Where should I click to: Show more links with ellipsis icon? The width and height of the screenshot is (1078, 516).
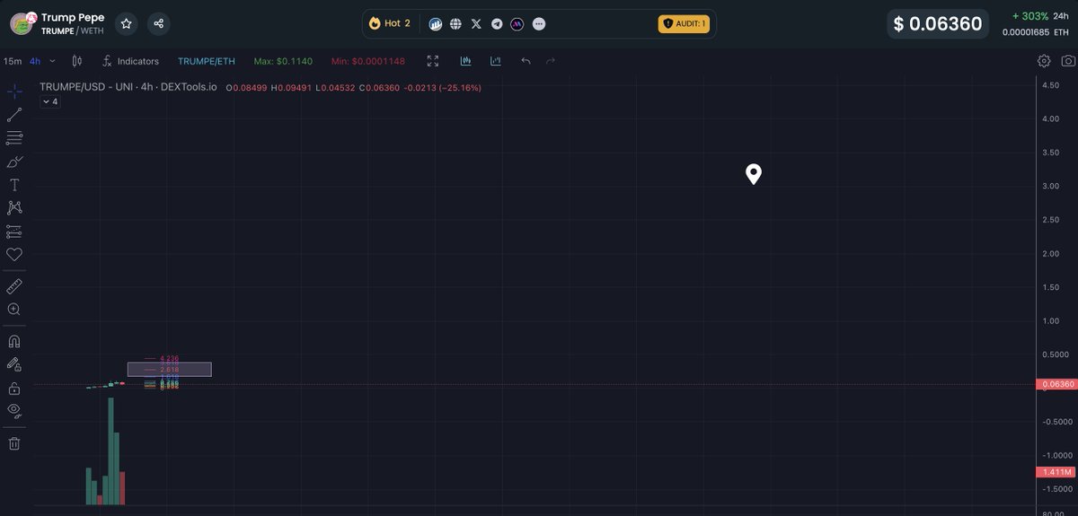(x=539, y=23)
